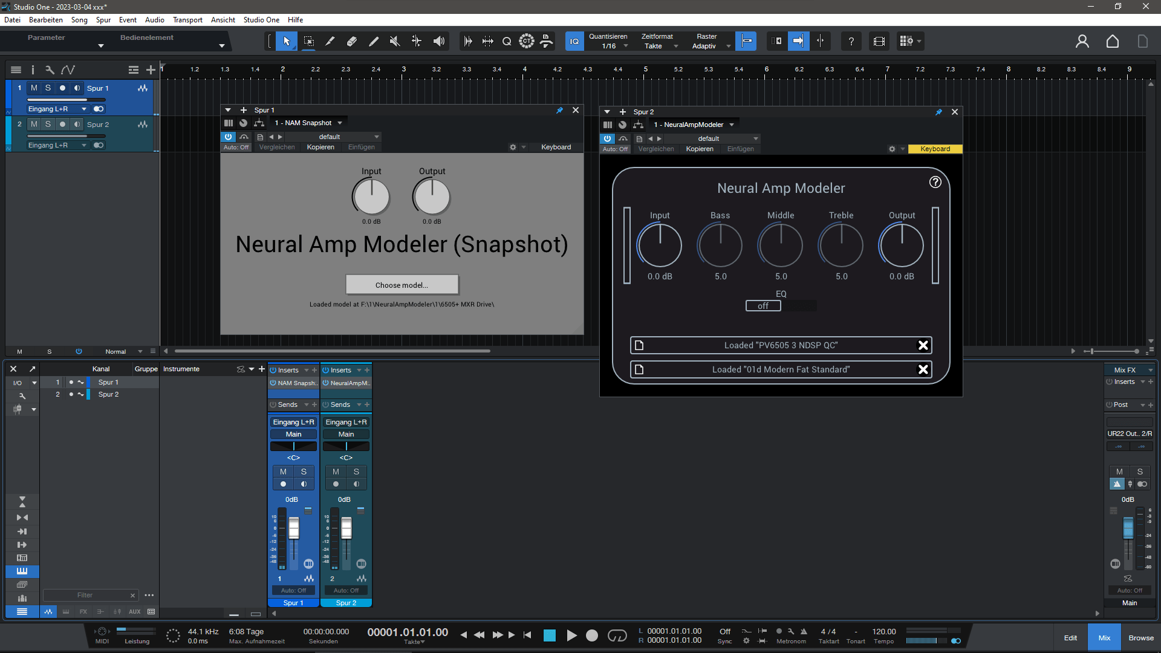This screenshot has width=1161, height=653.
Task: Open the Start page home icon
Action: [1112, 41]
